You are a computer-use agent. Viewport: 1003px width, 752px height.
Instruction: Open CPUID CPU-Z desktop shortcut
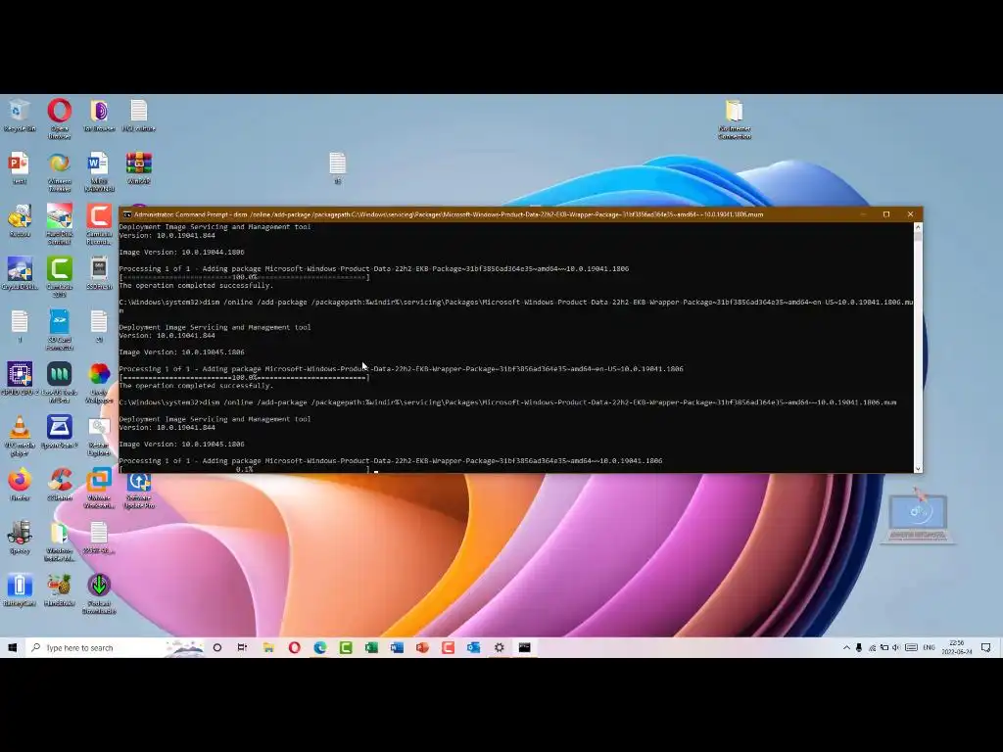click(20, 379)
